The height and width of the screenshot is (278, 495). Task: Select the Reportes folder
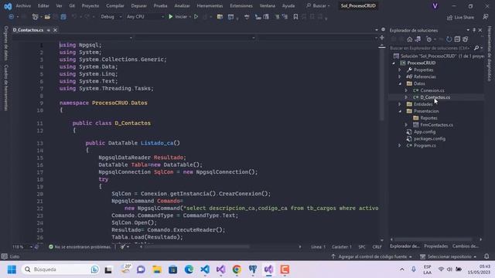pyautogui.click(x=428, y=118)
